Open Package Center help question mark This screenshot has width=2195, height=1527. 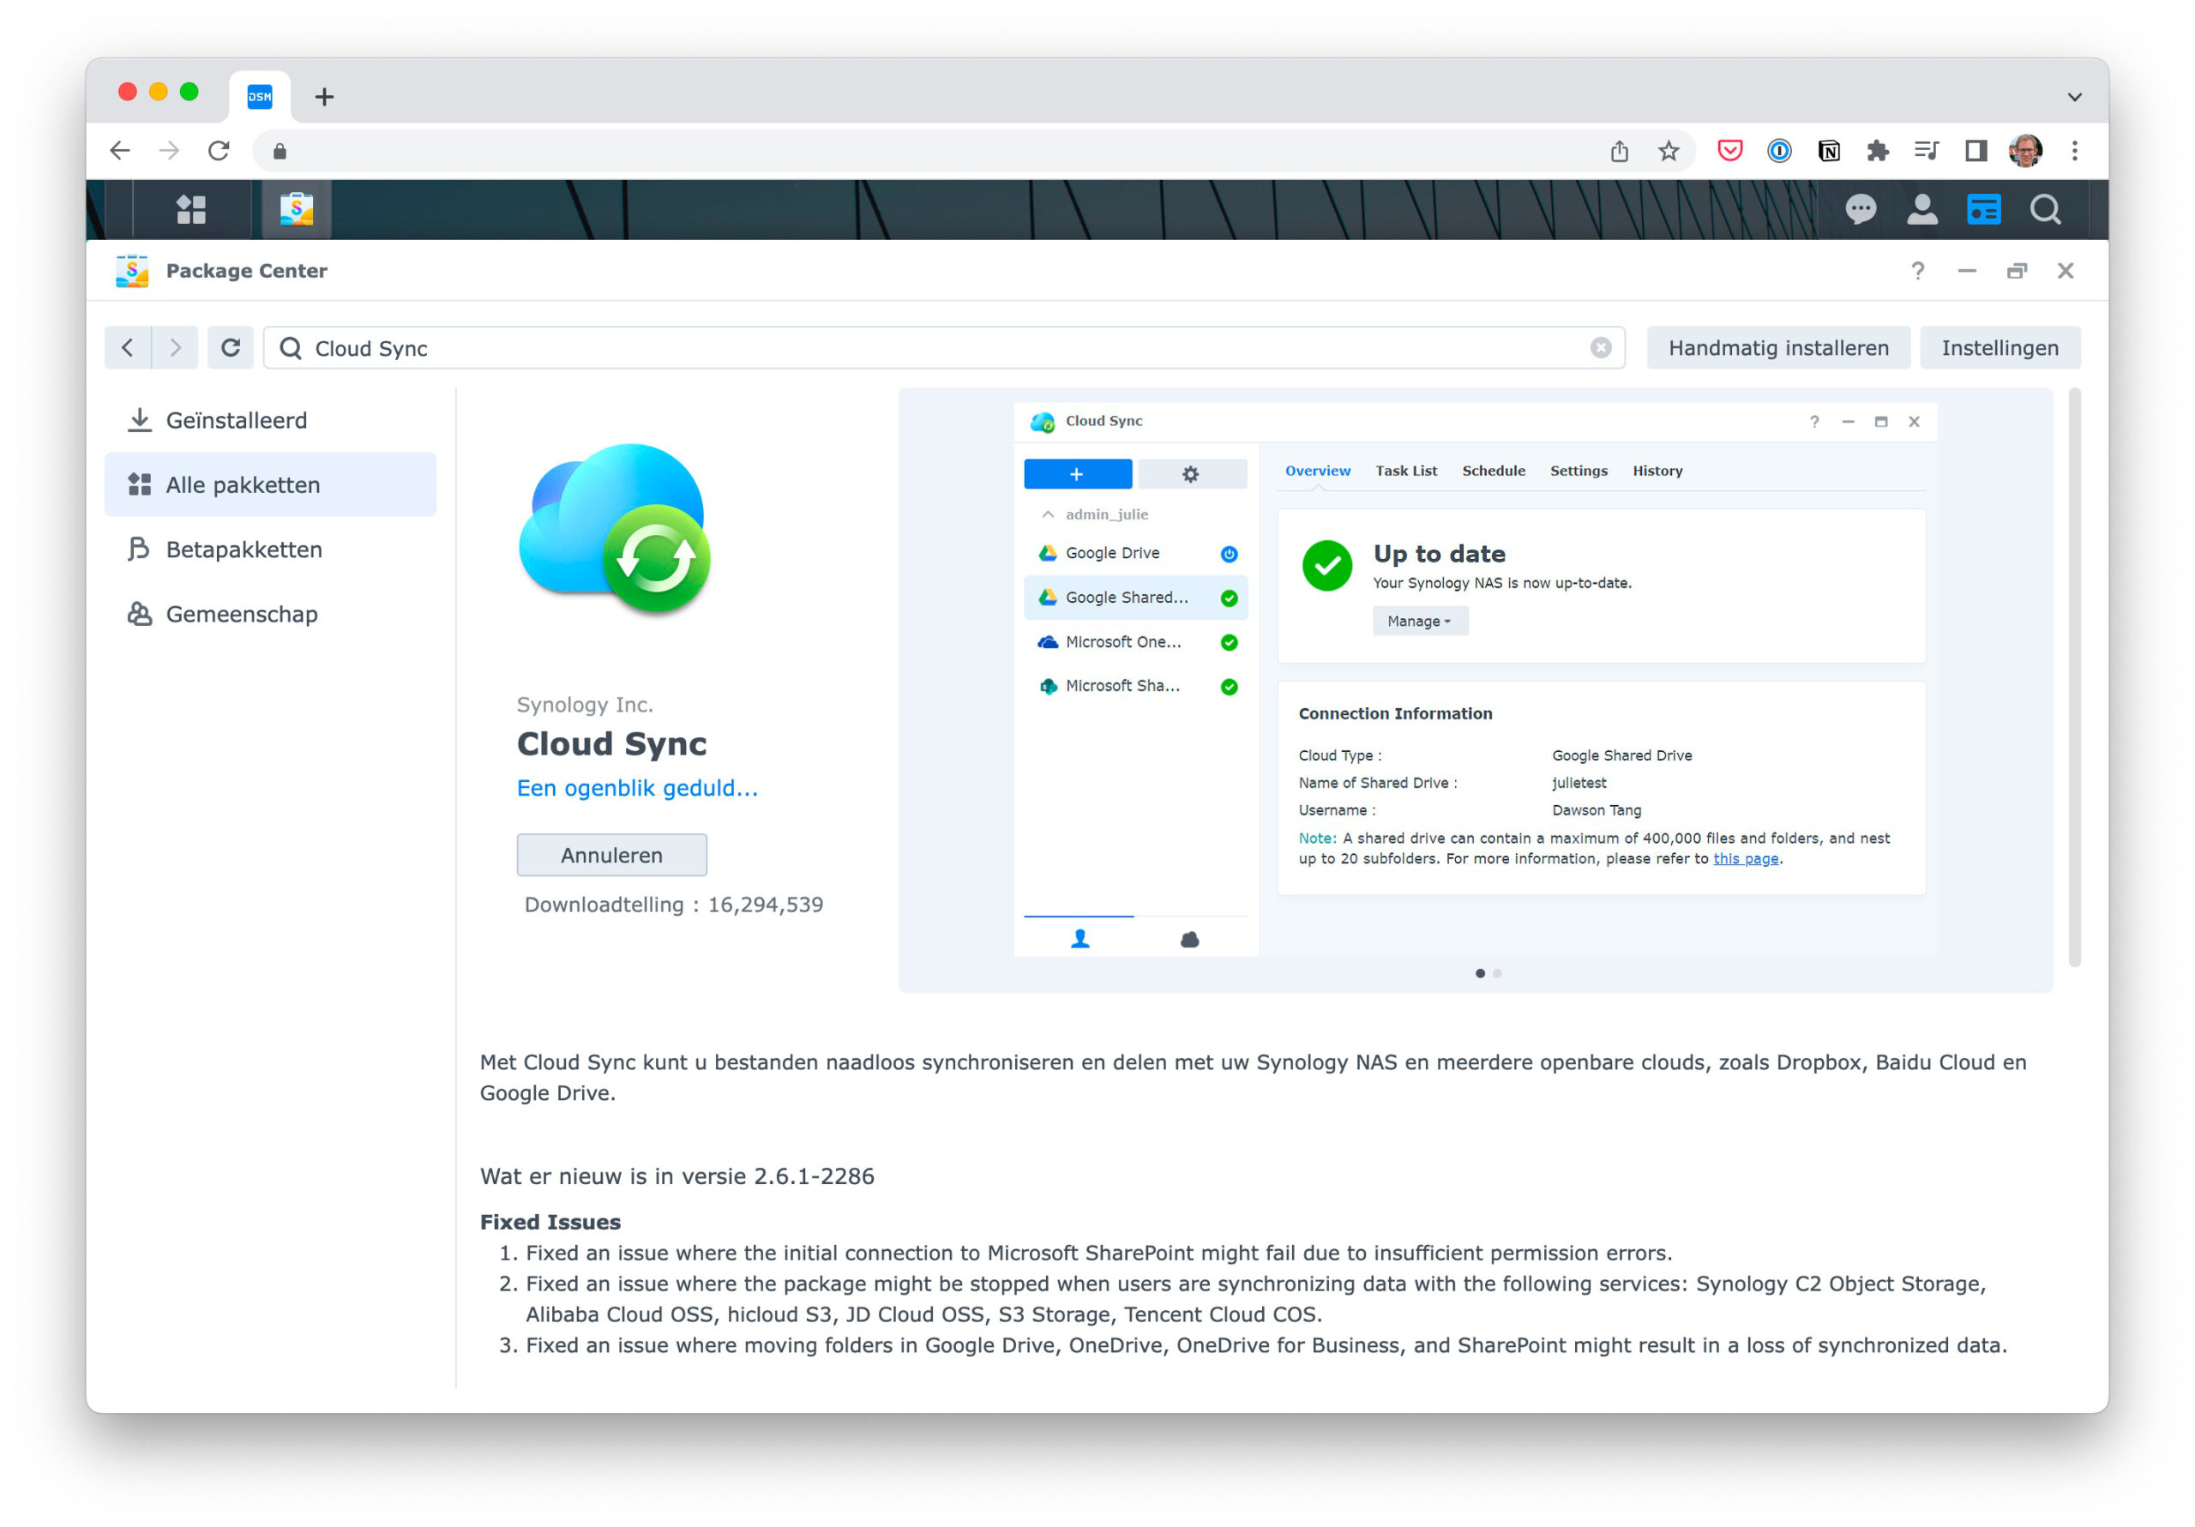point(1917,271)
